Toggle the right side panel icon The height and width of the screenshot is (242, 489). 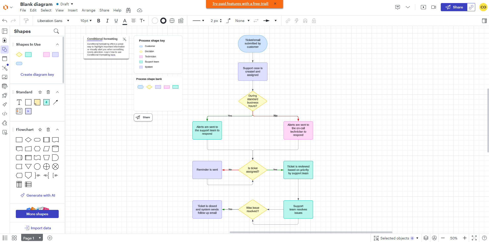484,21
